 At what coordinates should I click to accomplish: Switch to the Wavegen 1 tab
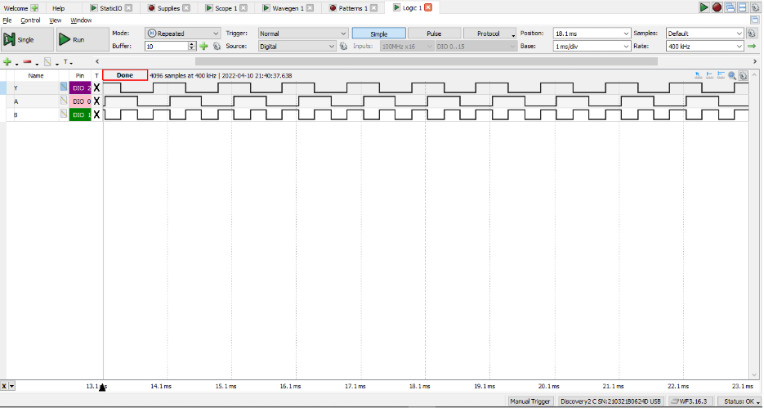288,7
